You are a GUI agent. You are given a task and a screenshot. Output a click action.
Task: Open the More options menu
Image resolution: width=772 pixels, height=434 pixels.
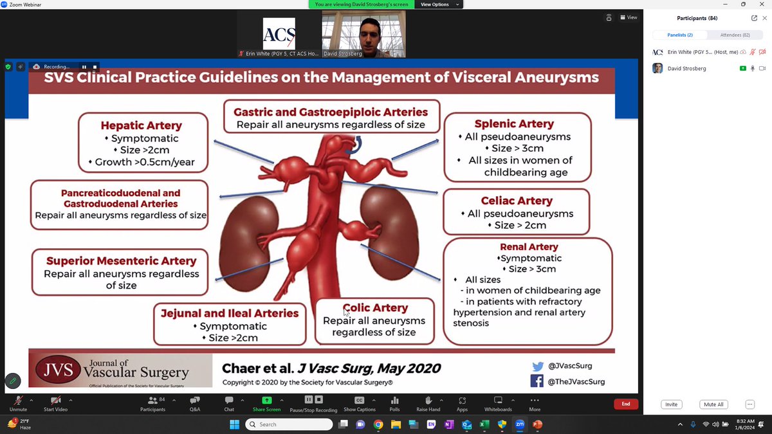coord(535,403)
